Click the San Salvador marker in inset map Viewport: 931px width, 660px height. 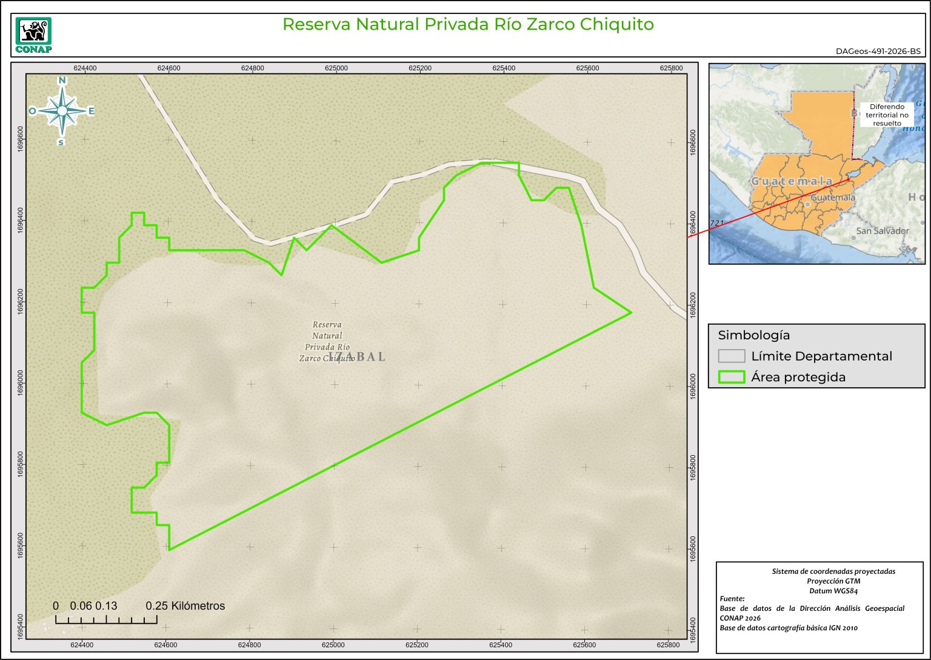(853, 238)
